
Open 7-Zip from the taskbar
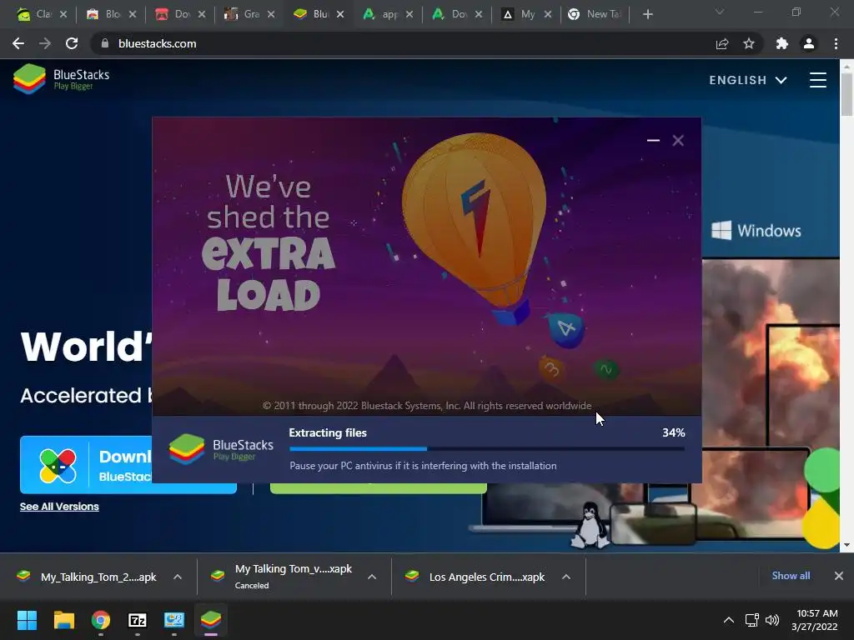pos(138,620)
